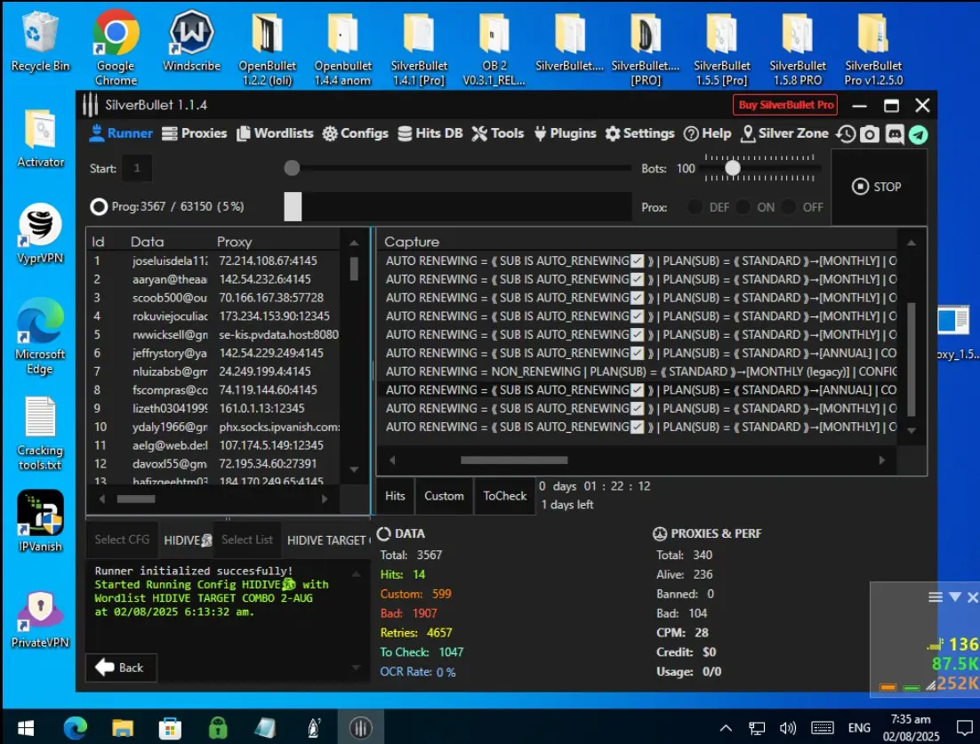Open File Explorer from the taskbar
980x744 pixels.
pyautogui.click(x=123, y=728)
